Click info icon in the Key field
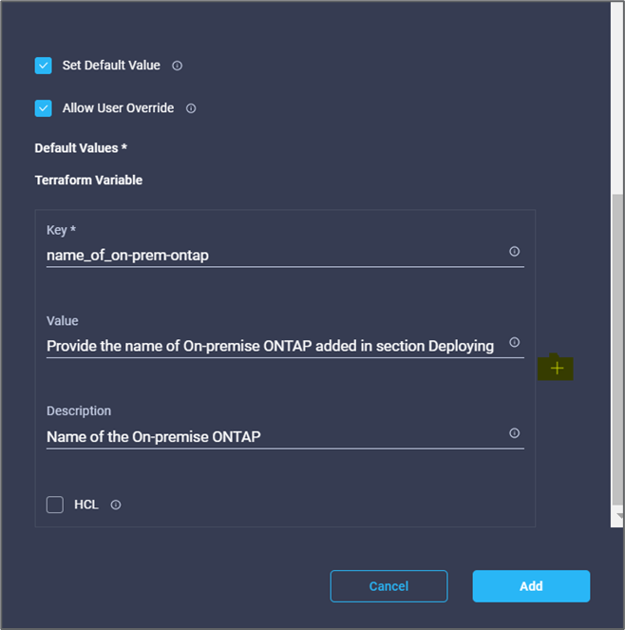This screenshot has width=625, height=630. pyautogui.click(x=514, y=252)
